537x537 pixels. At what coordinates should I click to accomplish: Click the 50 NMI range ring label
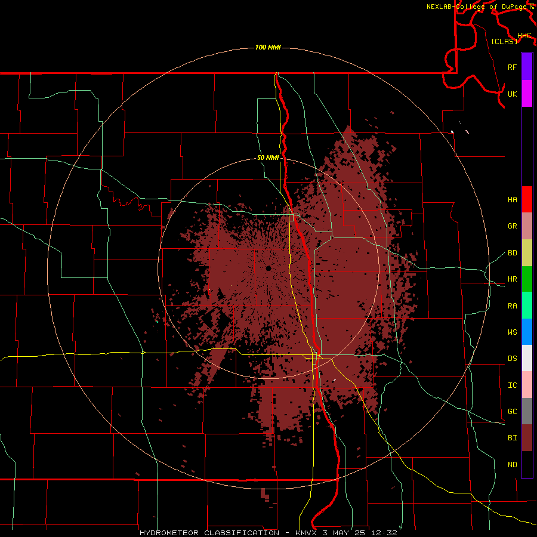268,158
